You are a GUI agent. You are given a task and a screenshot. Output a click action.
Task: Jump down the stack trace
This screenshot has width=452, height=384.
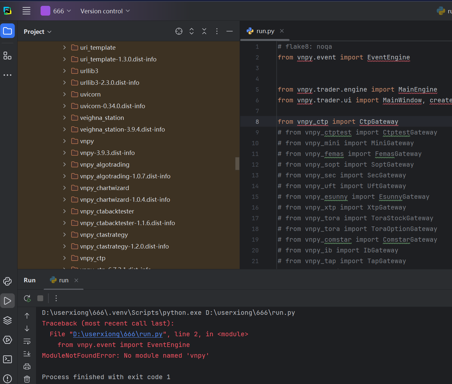click(27, 328)
